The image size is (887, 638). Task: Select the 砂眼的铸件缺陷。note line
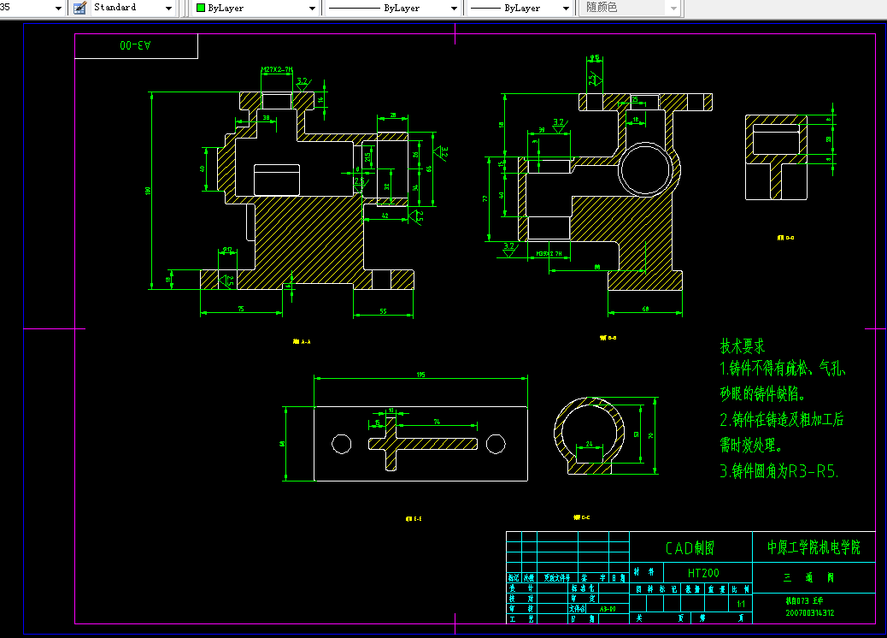(762, 393)
